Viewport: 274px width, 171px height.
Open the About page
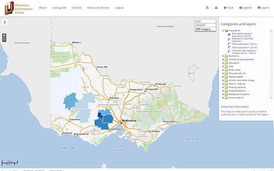43,8
